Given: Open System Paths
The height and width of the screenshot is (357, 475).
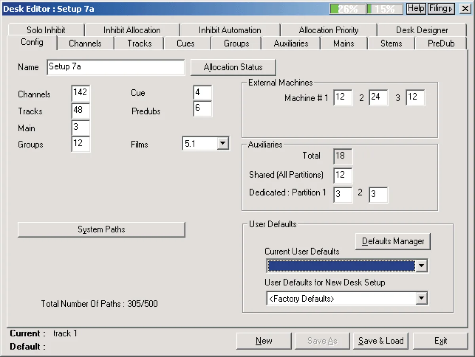Looking at the screenshot, I should 101,229.
